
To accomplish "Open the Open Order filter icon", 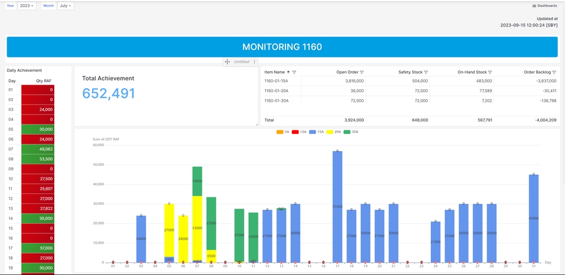I will point(362,72).
